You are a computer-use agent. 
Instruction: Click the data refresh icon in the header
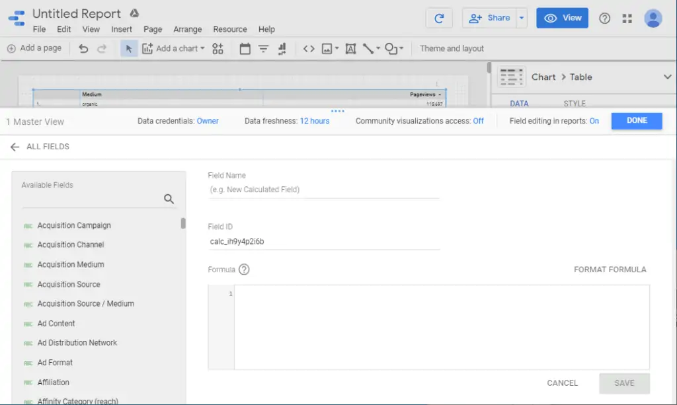tap(438, 18)
